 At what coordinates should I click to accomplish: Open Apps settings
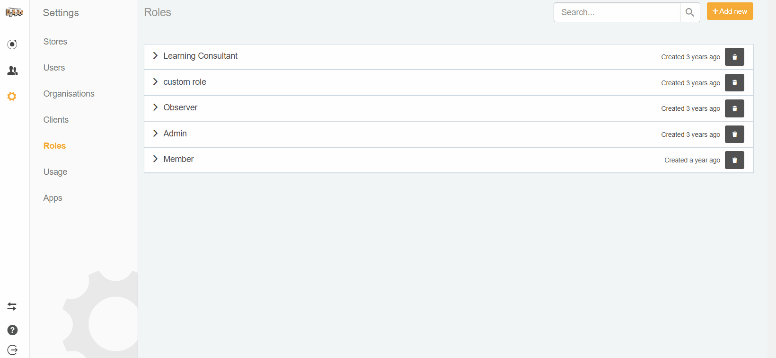tap(53, 198)
